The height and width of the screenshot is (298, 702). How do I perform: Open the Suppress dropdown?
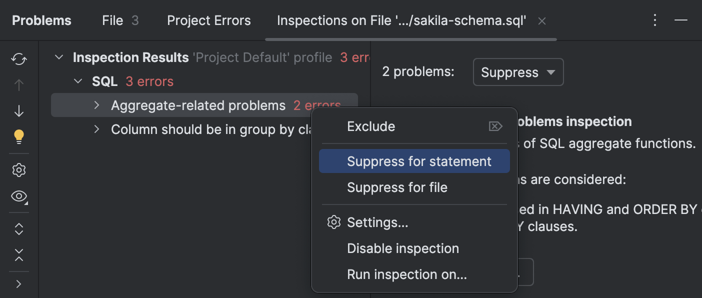[518, 72]
